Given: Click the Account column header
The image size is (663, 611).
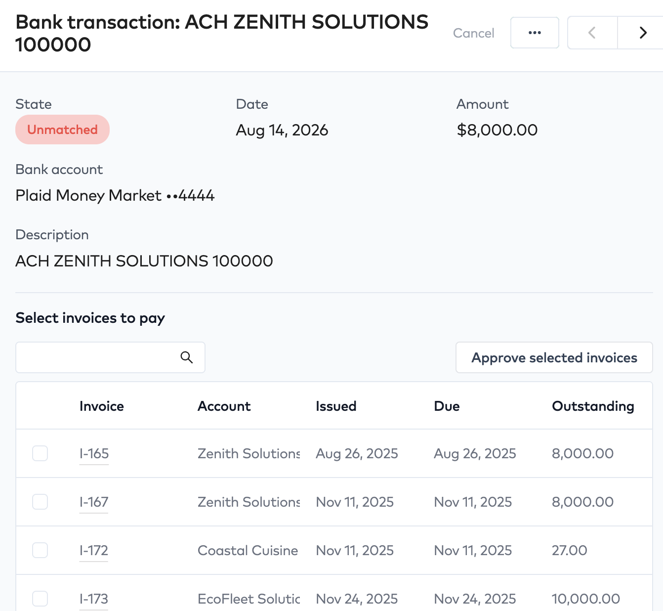Looking at the screenshot, I should coord(224,406).
